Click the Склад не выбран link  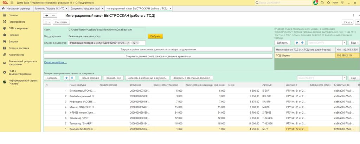(x=55, y=62)
